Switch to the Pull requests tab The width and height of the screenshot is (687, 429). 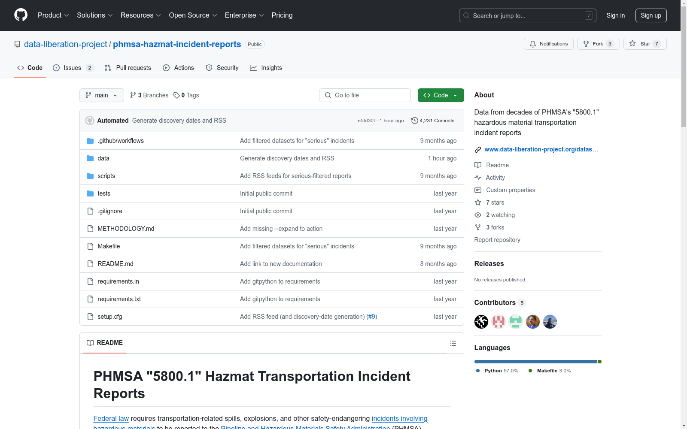pos(128,68)
